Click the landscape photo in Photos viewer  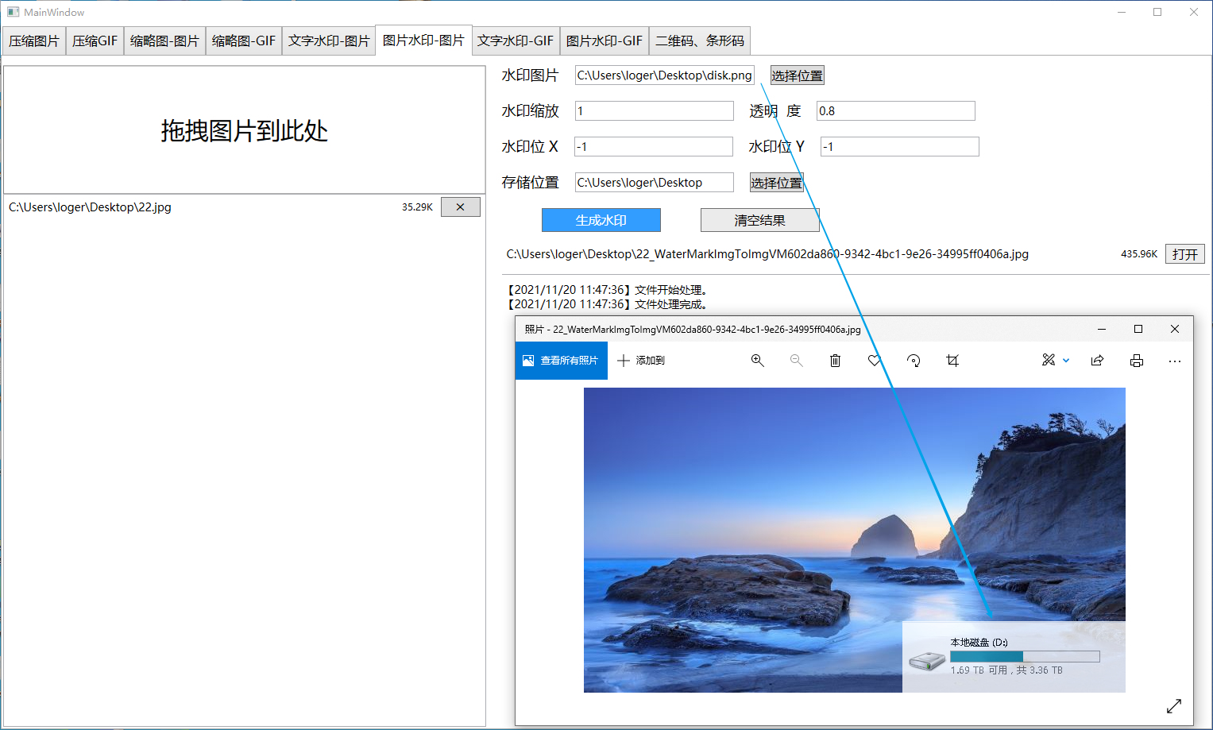[855, 540]
